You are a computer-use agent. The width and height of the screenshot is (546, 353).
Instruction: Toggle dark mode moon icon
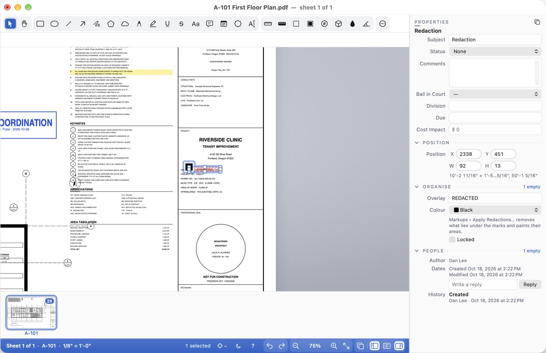point(239,346)
